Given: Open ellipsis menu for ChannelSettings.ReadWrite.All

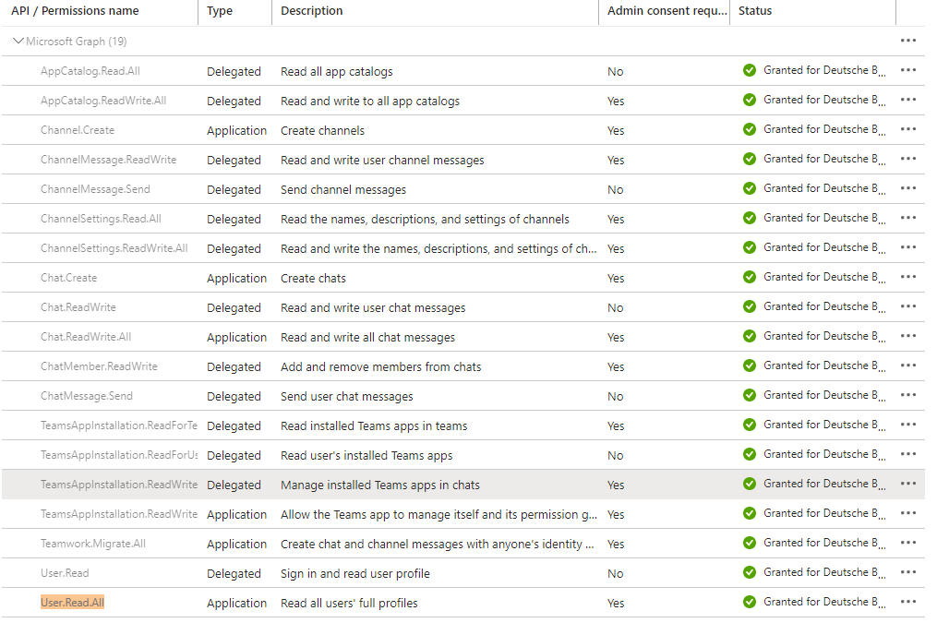Looking at the screenshot, I should [907, 247].
